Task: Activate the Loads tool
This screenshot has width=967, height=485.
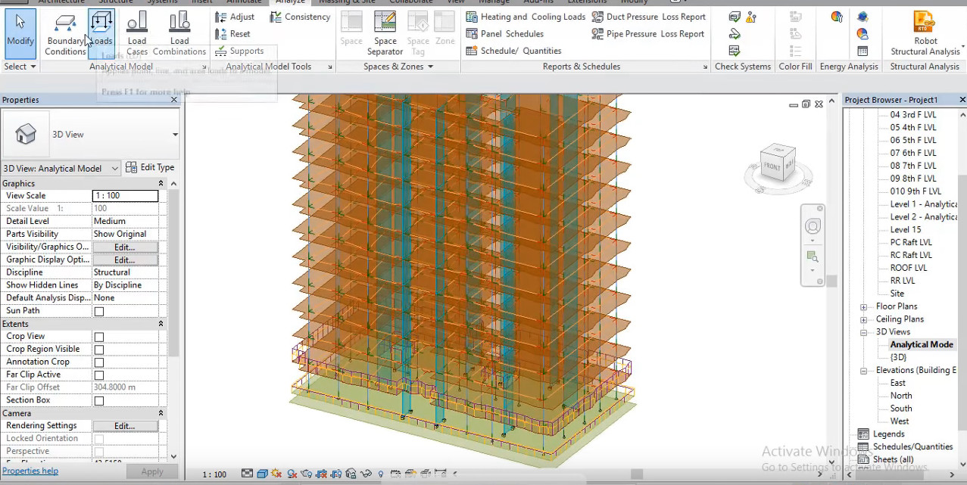Action: (x=101, y=32)
